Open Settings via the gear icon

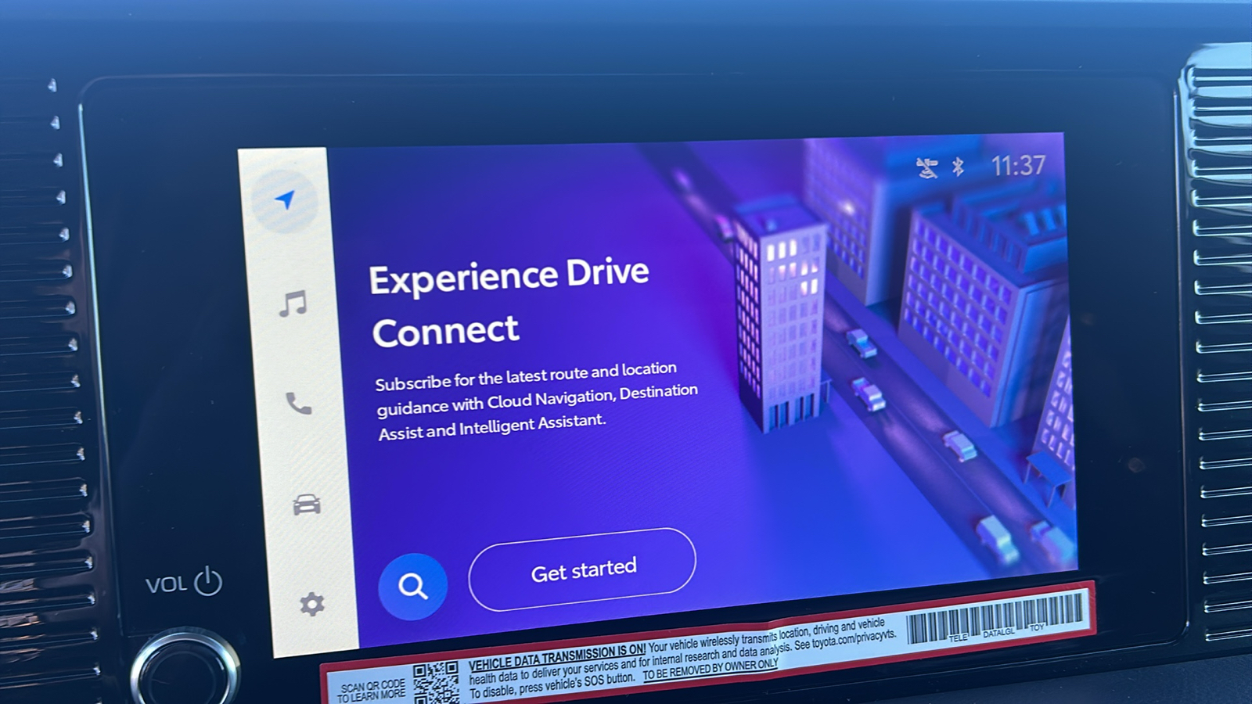tap(311, 604)
